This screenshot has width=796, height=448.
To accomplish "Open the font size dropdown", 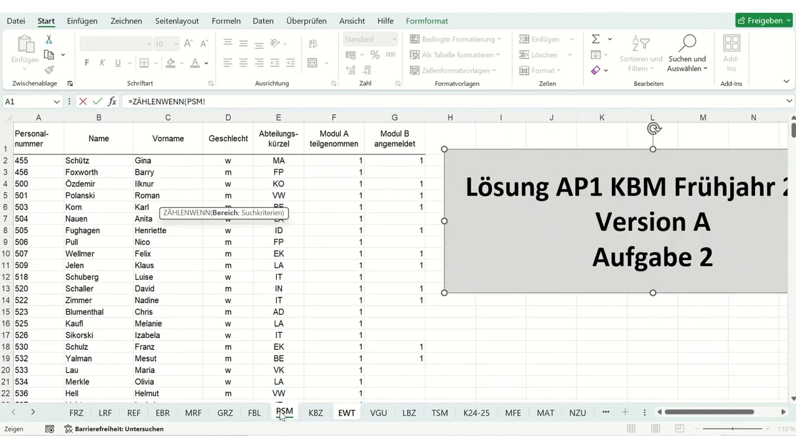I will coord(176,44).
